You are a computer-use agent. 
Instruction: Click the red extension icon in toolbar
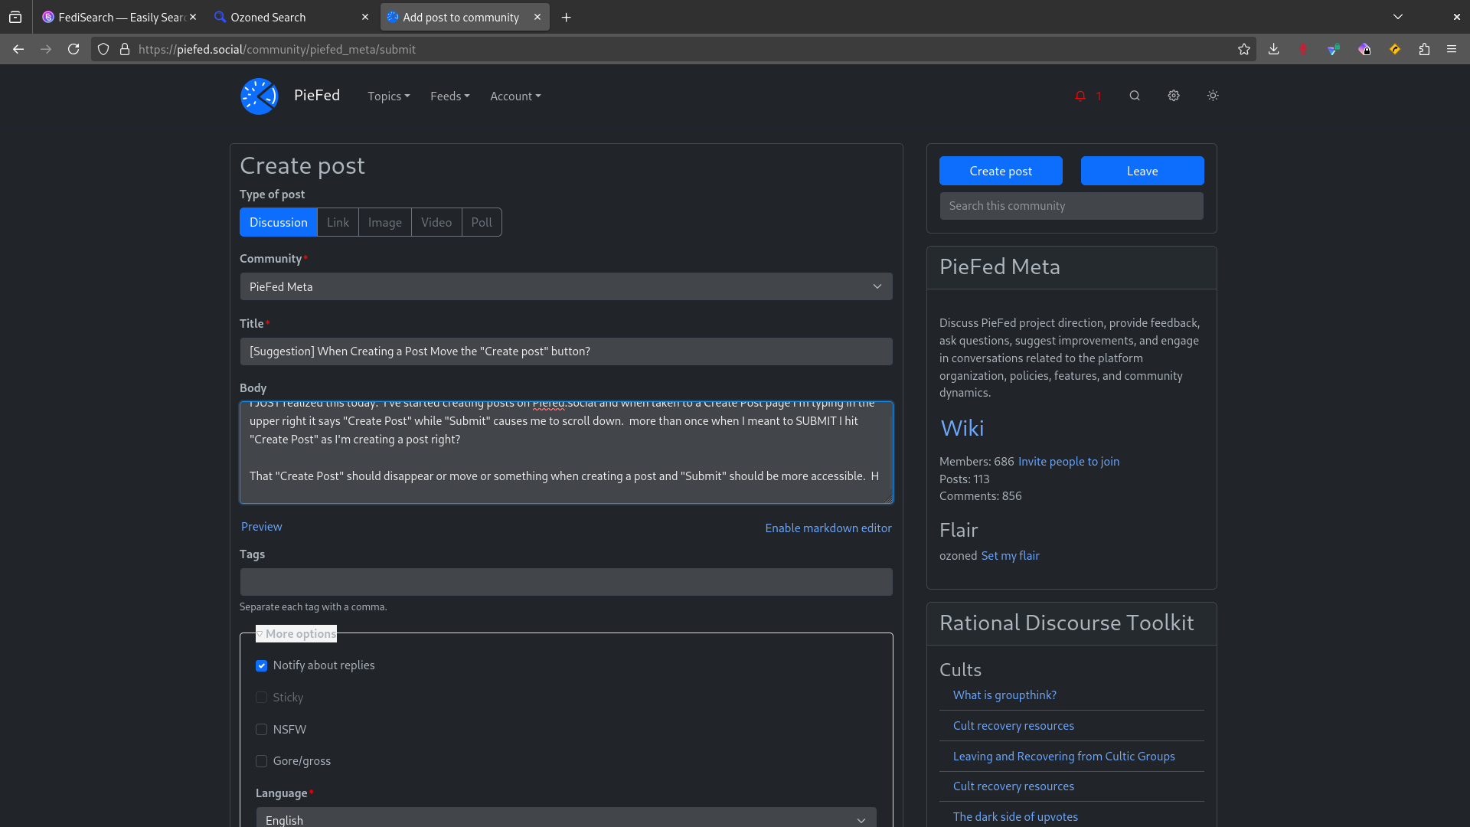click(1303, 49)
